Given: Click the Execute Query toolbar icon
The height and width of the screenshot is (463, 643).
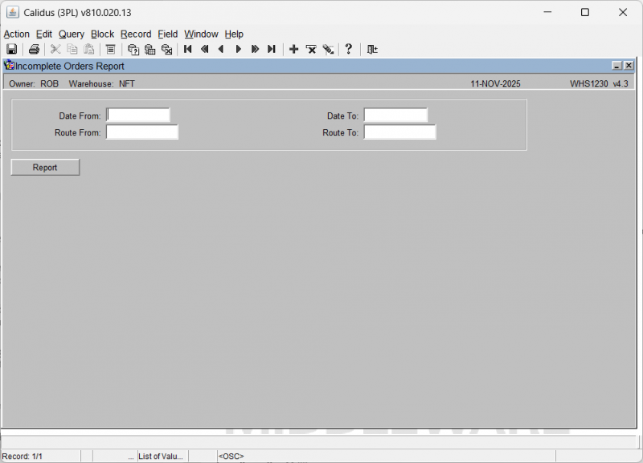Looking at the screenshot, I should [149, 50].
